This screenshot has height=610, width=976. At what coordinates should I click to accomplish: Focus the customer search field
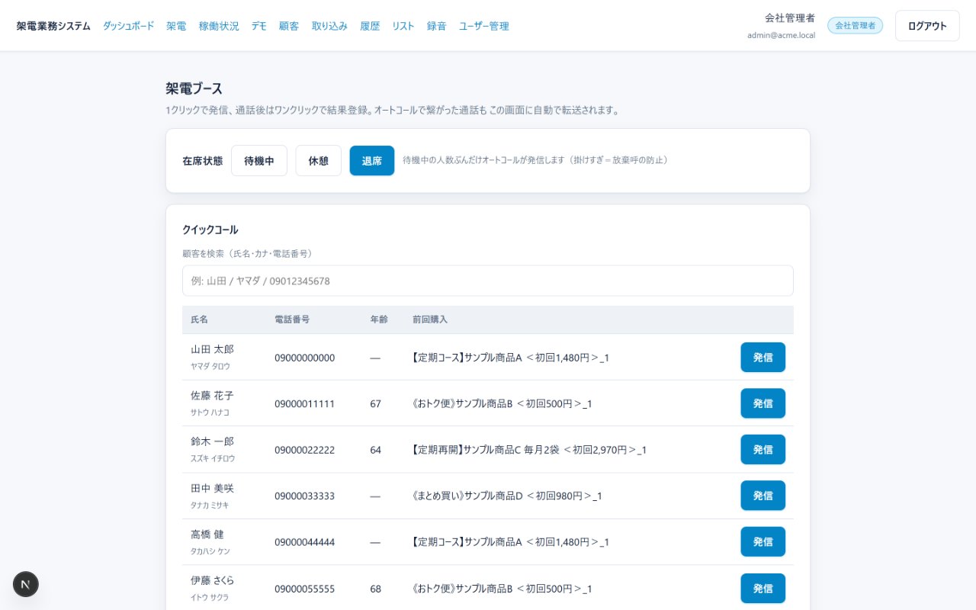pyautogui.click(x=488, y=281)
